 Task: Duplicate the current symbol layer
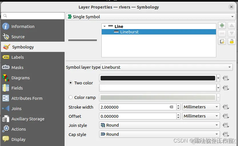tap(222, 41)
